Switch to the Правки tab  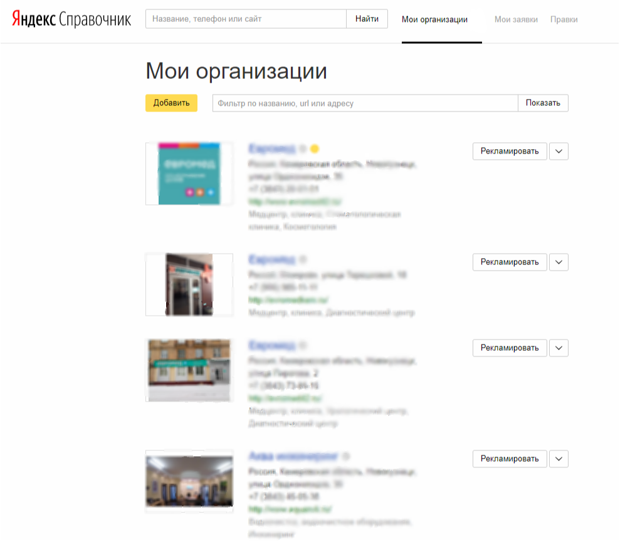pyautogui.click(x=564, y=19)
